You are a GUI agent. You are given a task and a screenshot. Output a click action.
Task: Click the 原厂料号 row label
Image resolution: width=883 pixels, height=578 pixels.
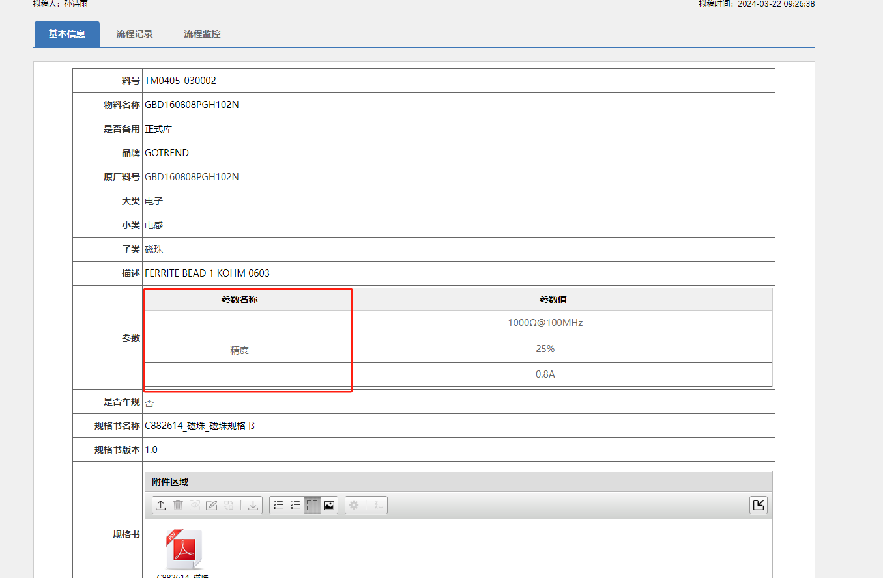[x=122, y=177]
